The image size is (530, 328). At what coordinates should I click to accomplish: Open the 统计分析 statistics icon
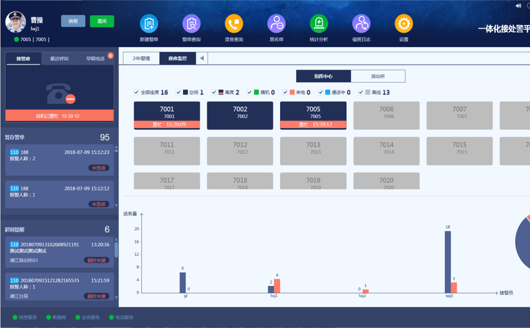click(x=318, y=24)
